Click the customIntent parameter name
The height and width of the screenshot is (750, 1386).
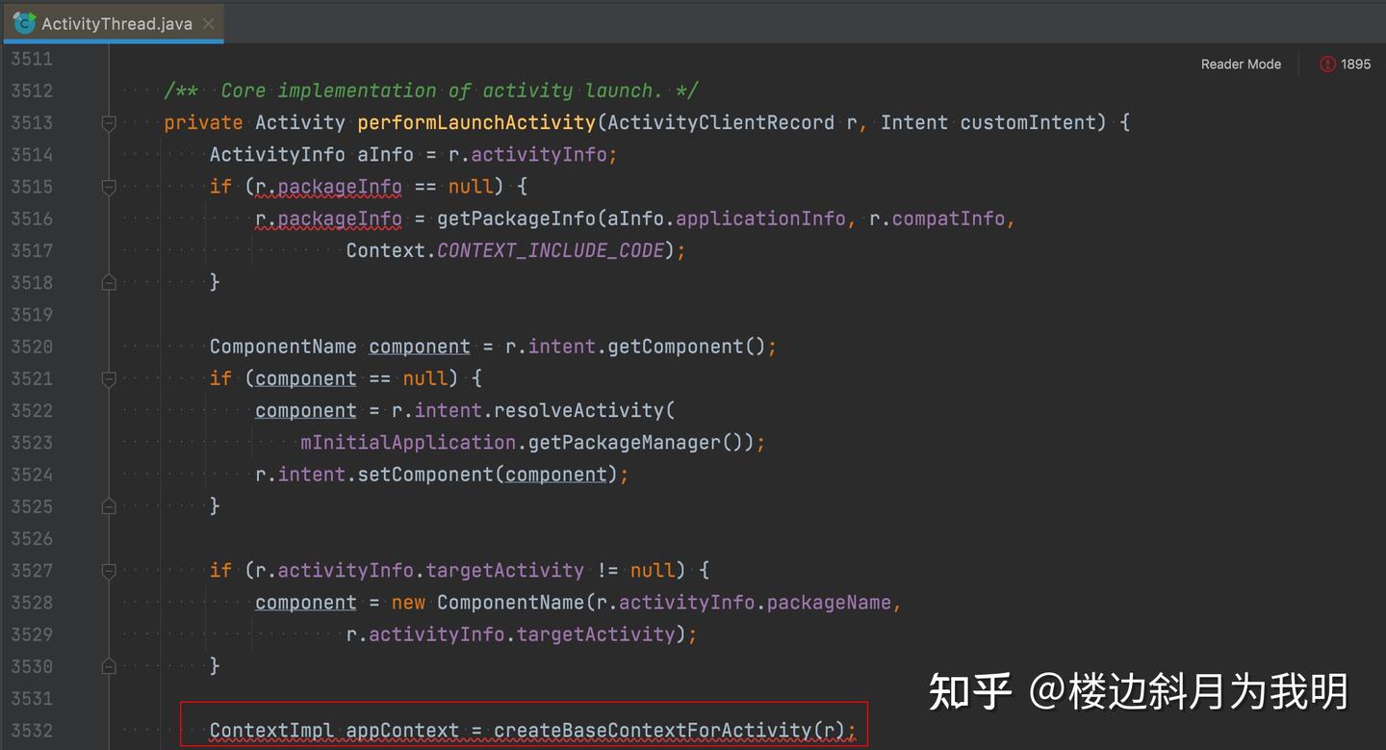click(x=1028, y=122)
